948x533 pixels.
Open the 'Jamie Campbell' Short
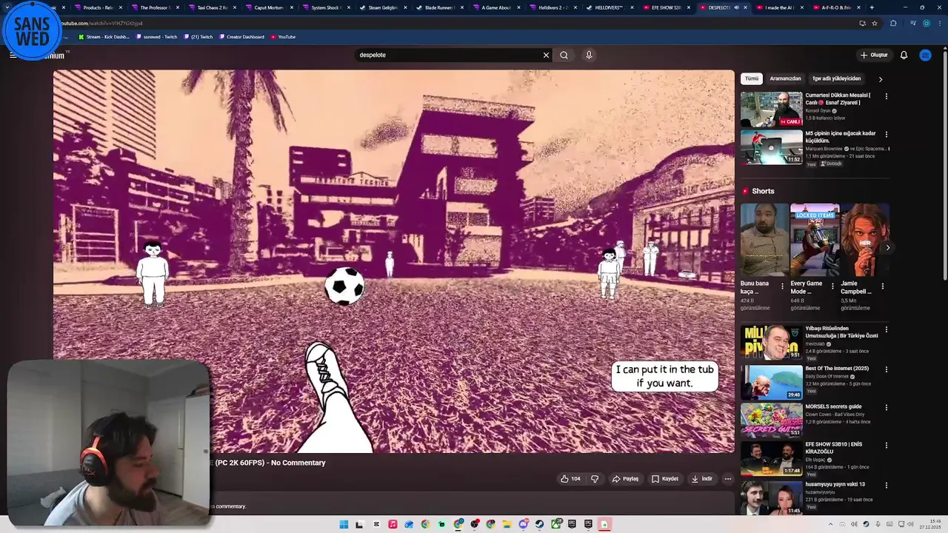click(864, 240)
